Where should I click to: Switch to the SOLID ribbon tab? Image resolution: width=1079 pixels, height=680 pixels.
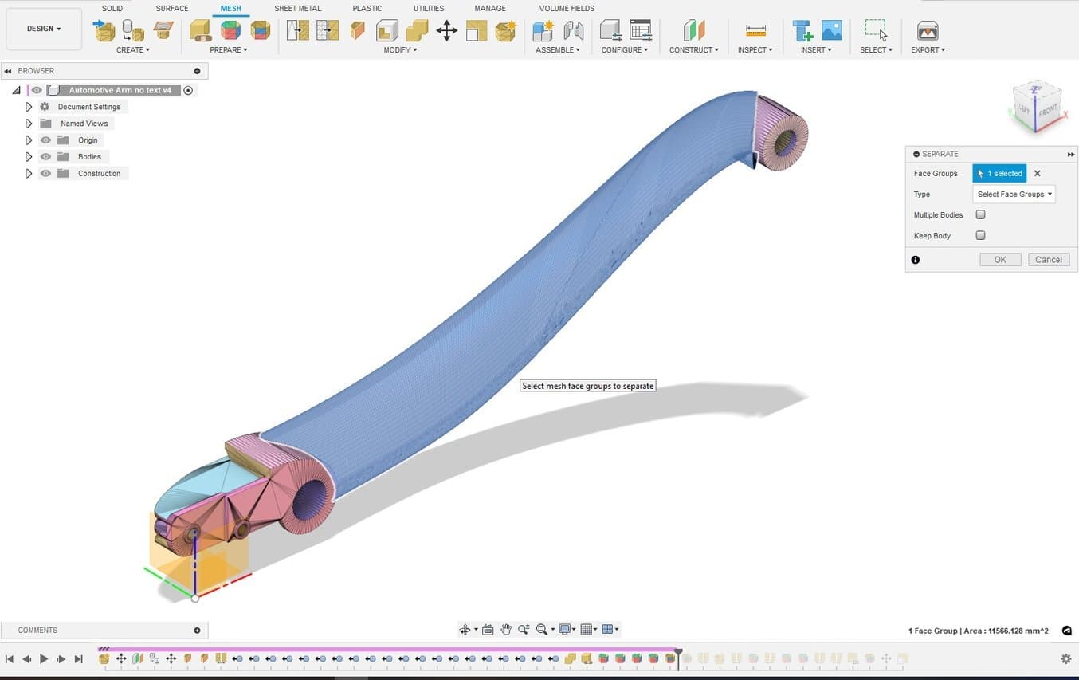tap(112, 8)
